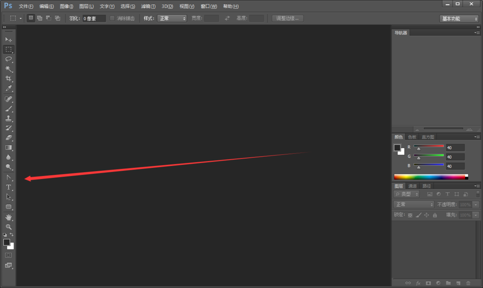Click the add layer style fx button
483x288 pixels.
(x=418, y=283)
